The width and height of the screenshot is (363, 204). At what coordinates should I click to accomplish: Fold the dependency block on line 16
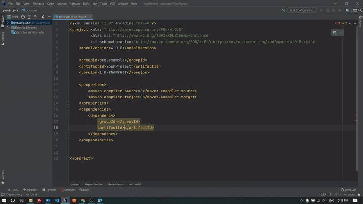click(x=68, y=116)
